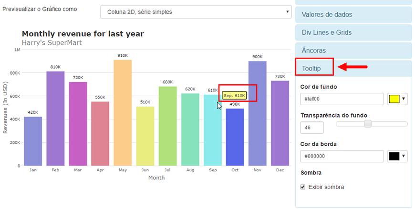Select the Nov bar showing 900K
Image resolution: width=415 pixels, height=209 pixels.
(x=257, y=113)
